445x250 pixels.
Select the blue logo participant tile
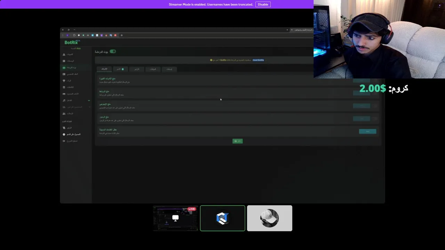pyautogui.click(x=222, y=218)
